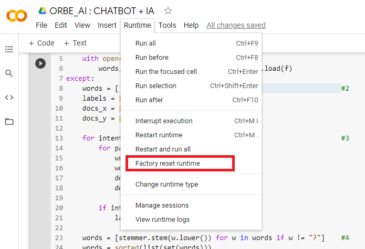Open the Insert menu
Image resolution: width=365 pixels, height=249 pixels.
pos(107,25)
